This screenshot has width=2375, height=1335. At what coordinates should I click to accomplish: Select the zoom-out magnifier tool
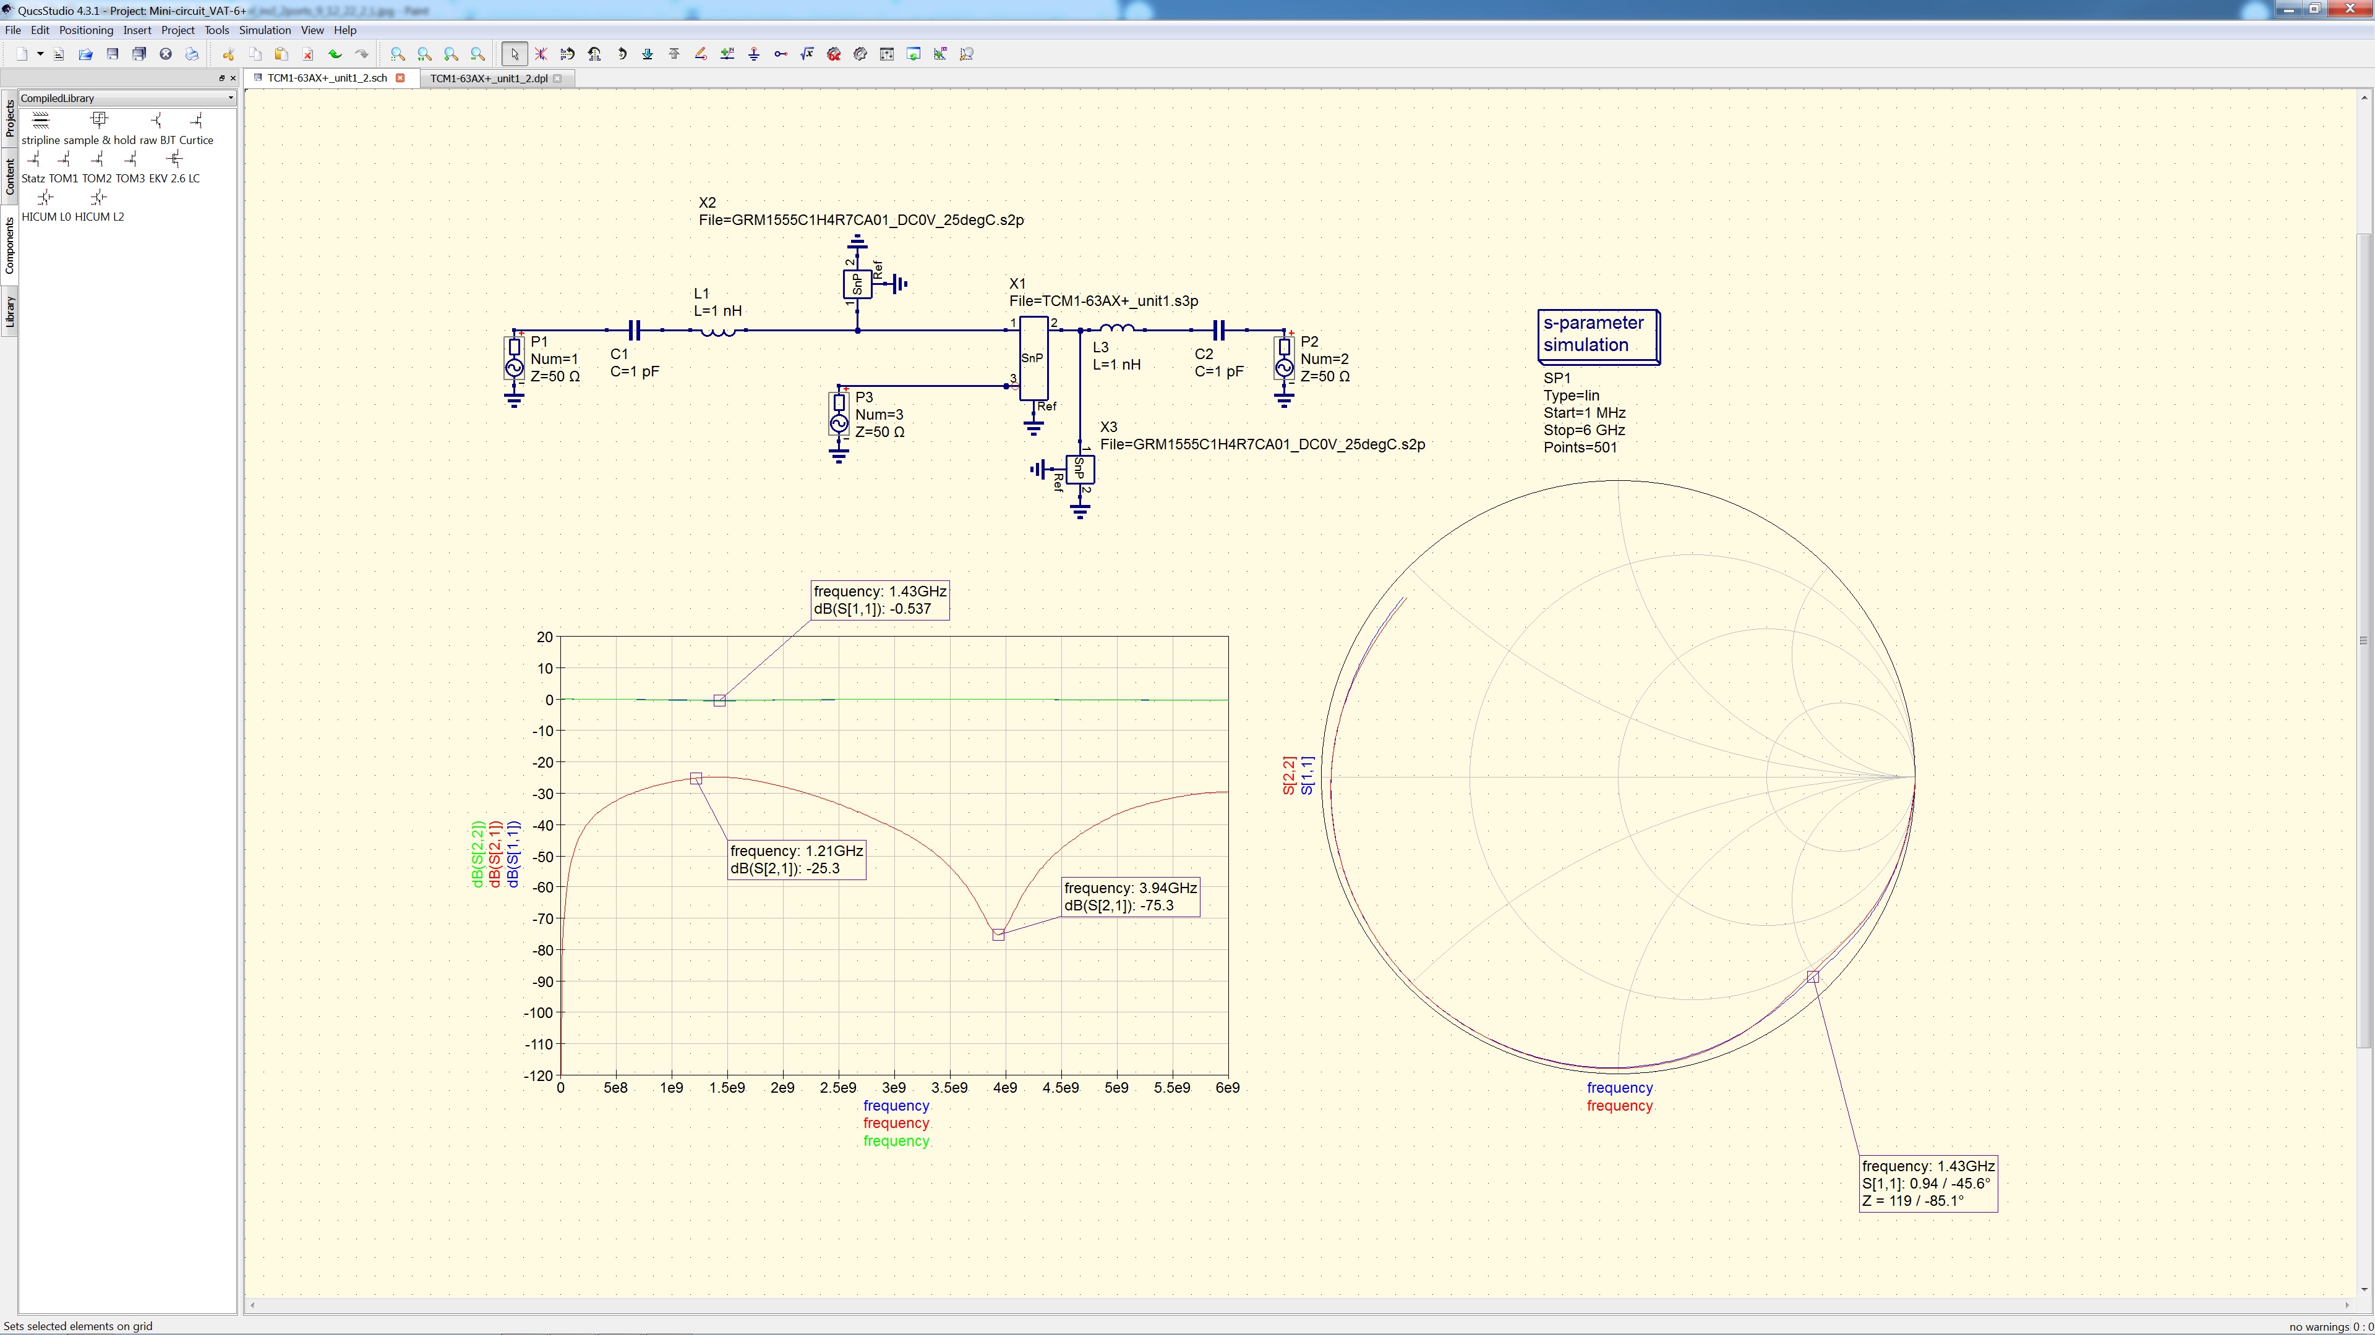tap(477, 53)
